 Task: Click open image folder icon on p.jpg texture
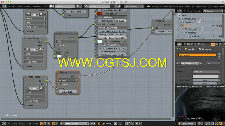pos(41,88)
